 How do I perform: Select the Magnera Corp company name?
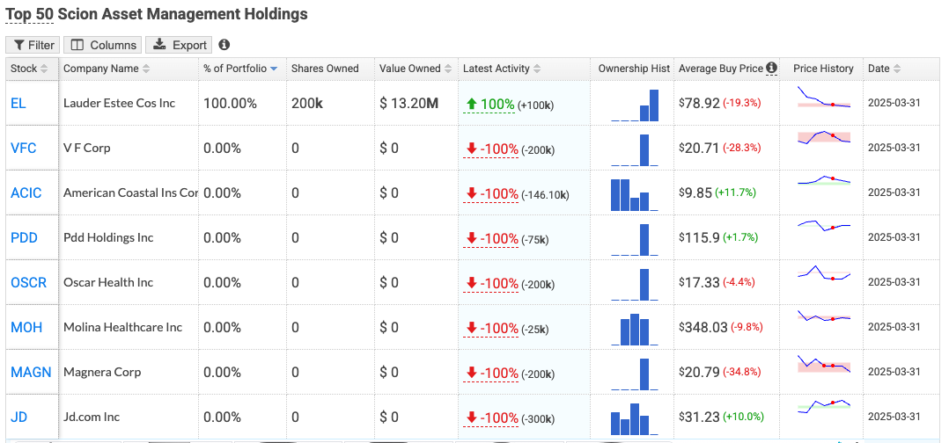[x=102, y=372]
